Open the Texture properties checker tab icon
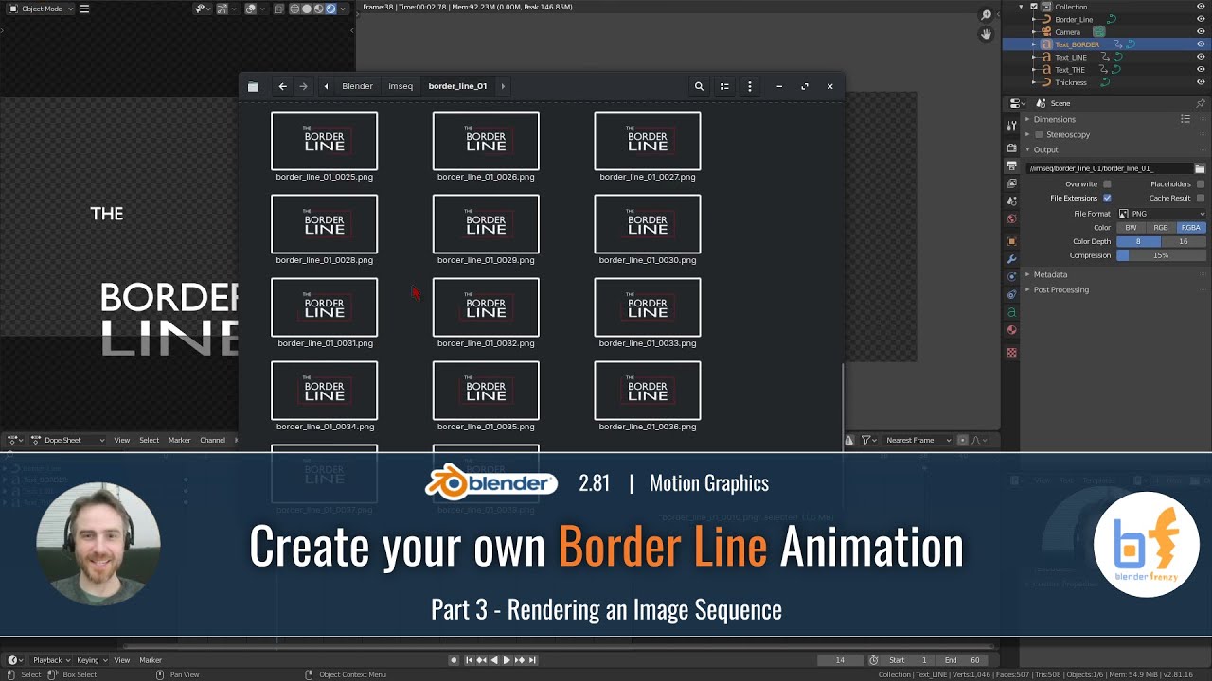 pos(1012,353)
